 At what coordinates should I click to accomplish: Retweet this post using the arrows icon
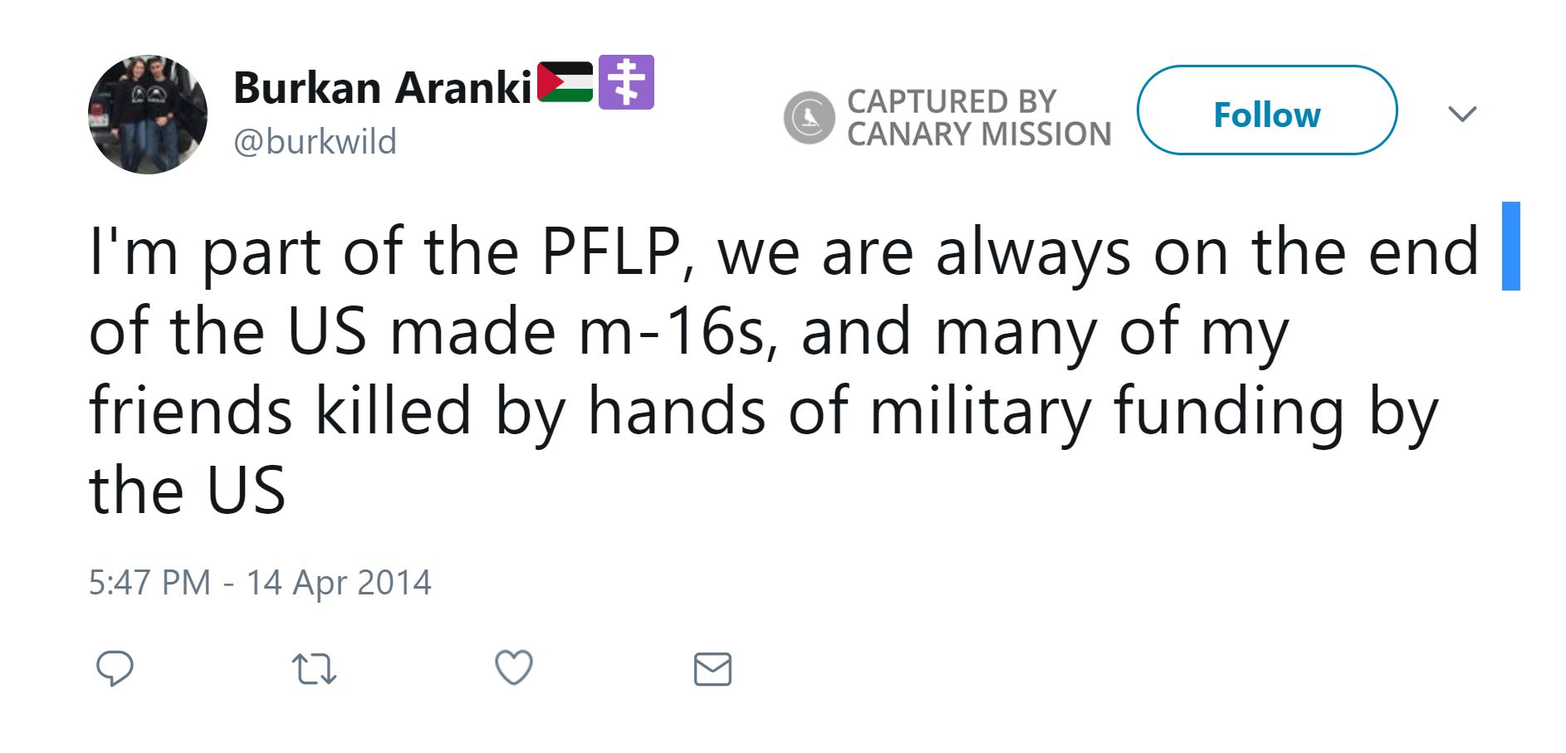click(x=314, y=668)
